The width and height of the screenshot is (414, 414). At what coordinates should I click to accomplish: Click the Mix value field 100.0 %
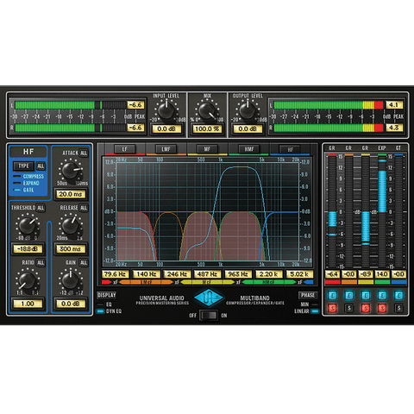tap(207, 129)
